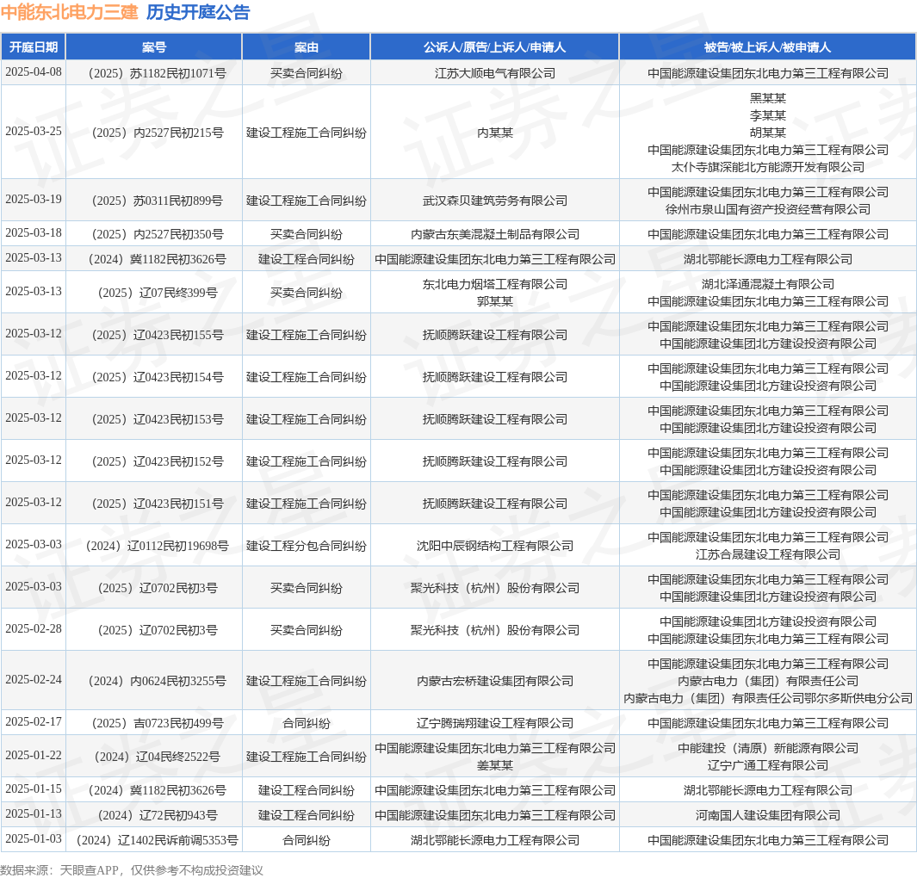This screenshot has width=917, height=878.
Task: Click plaintiff 内某某
Action: (x=495, y=133)
